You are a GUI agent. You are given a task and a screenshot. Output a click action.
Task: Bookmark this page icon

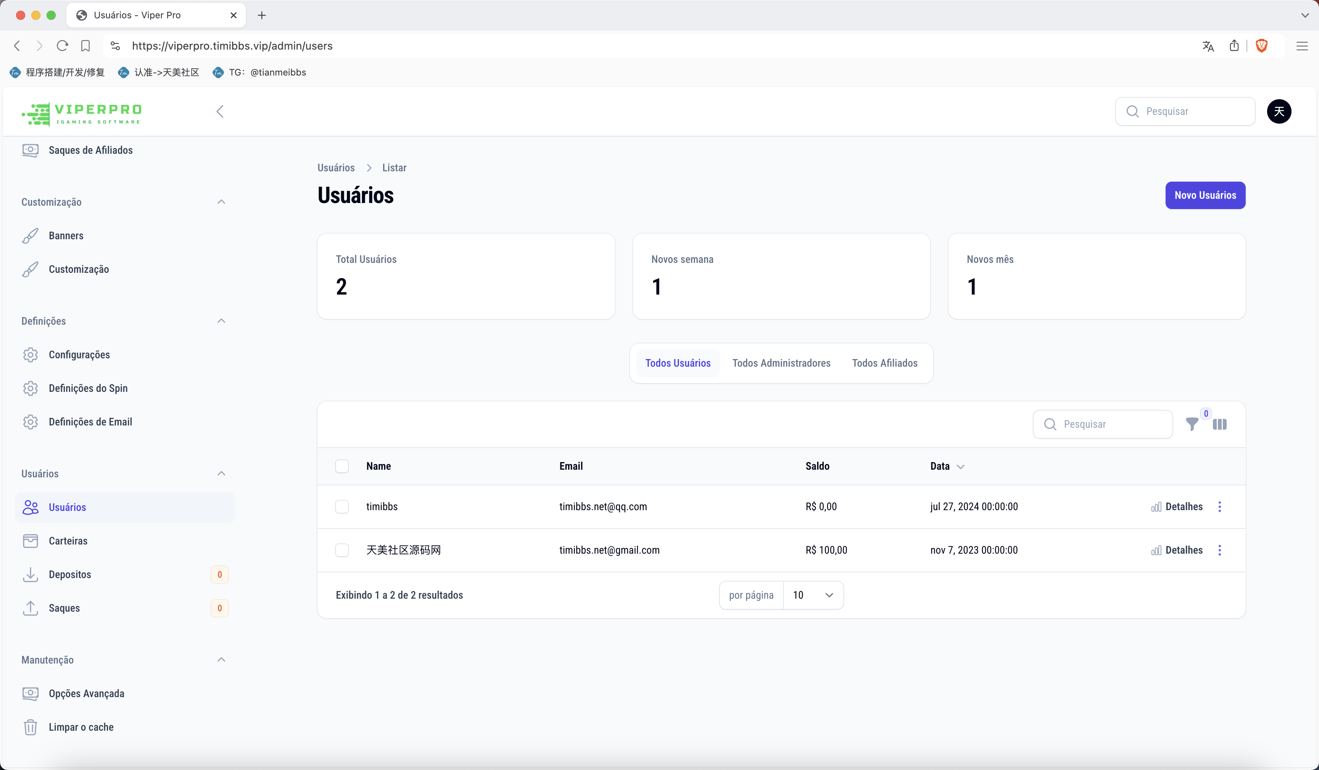click(85, 46)
